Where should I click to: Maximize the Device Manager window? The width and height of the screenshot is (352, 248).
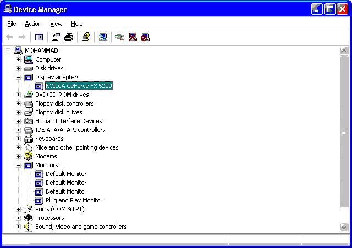pyautogui.click(x=330, y=9)
